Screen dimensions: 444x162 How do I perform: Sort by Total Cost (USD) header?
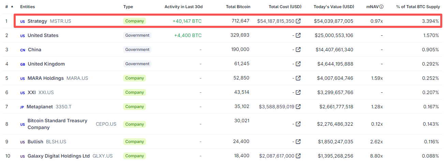pos(285,7)
